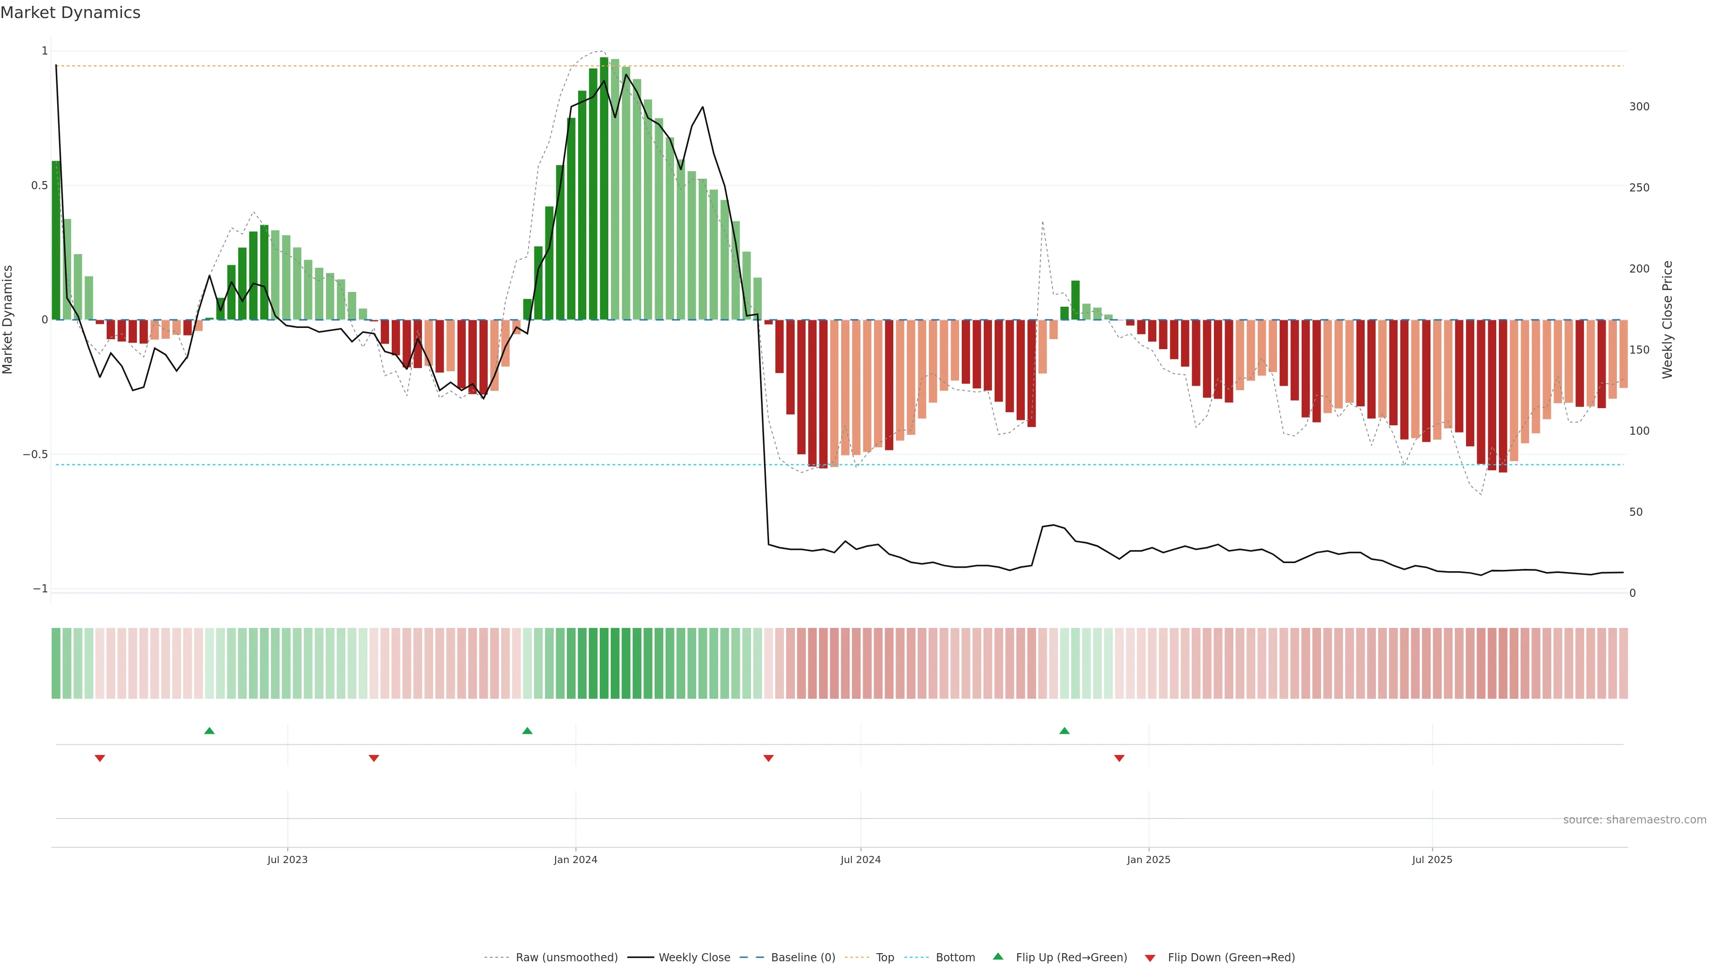The image size is (1729, 973).
Task: Click the first red flip-down marker
Action: pos(100,758)
